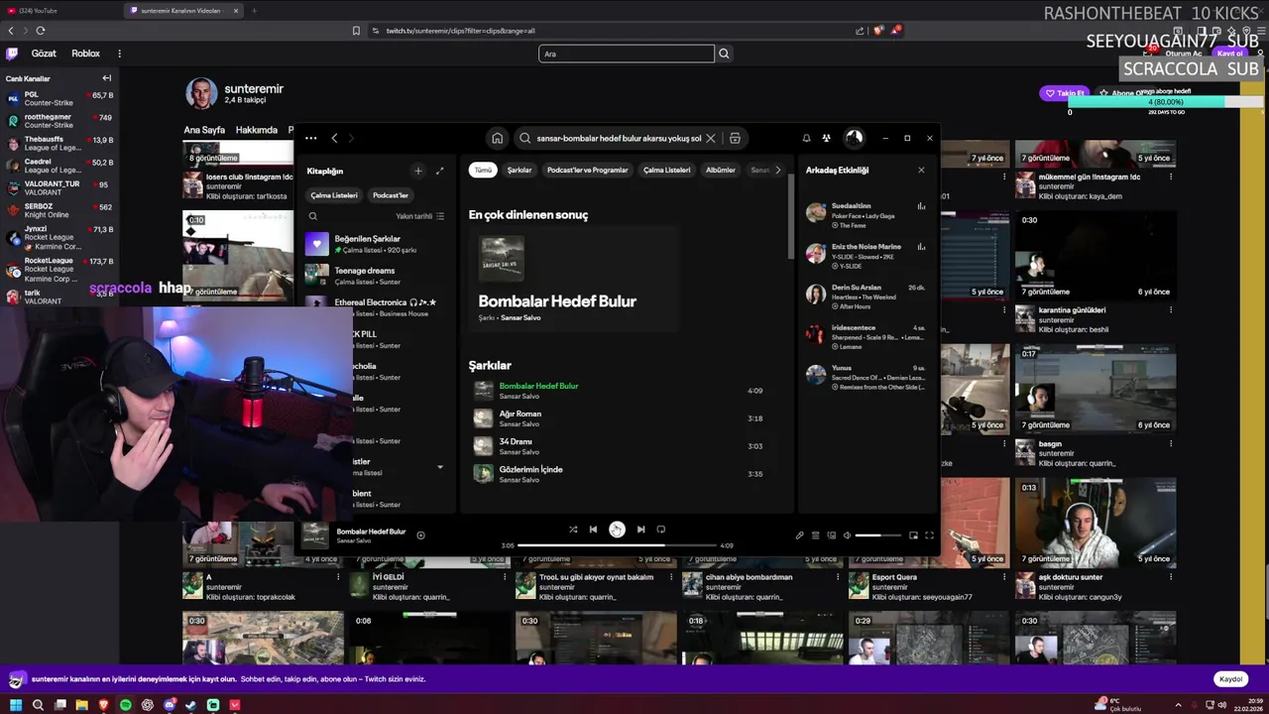Skip to next track

click(640, 530)
